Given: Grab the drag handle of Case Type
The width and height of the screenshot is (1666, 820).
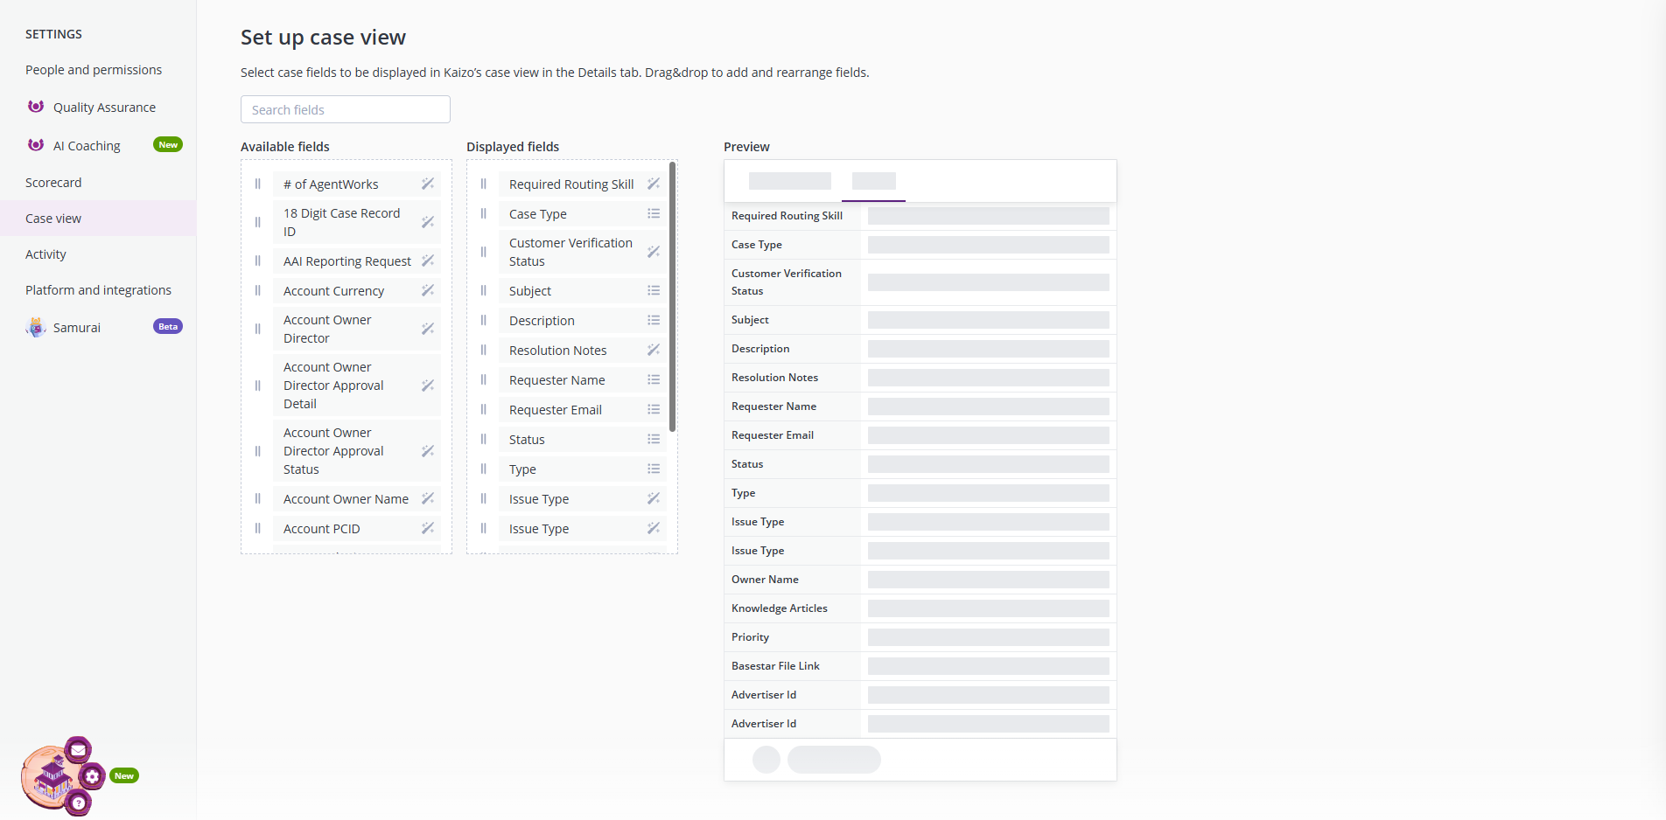Looking at the screenshot, I should pos(483,213).
